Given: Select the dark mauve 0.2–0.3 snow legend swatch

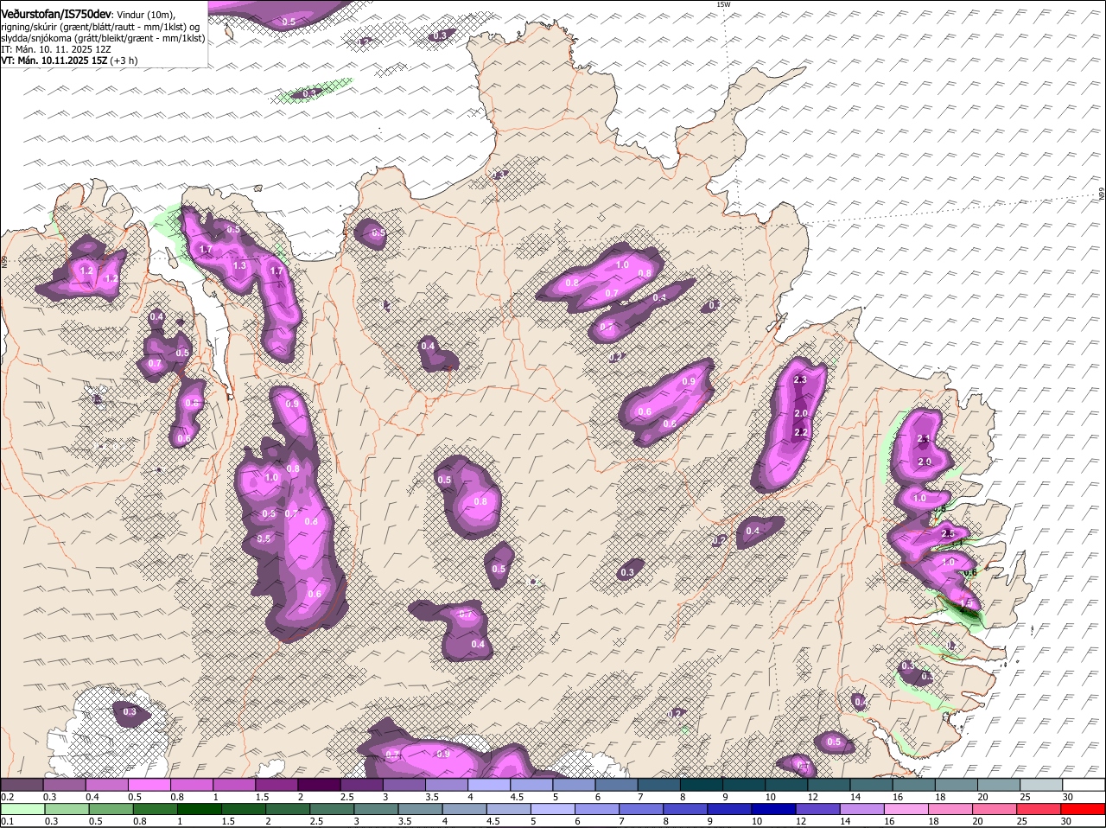Looking at the screenshot, I should coord(22,784).
